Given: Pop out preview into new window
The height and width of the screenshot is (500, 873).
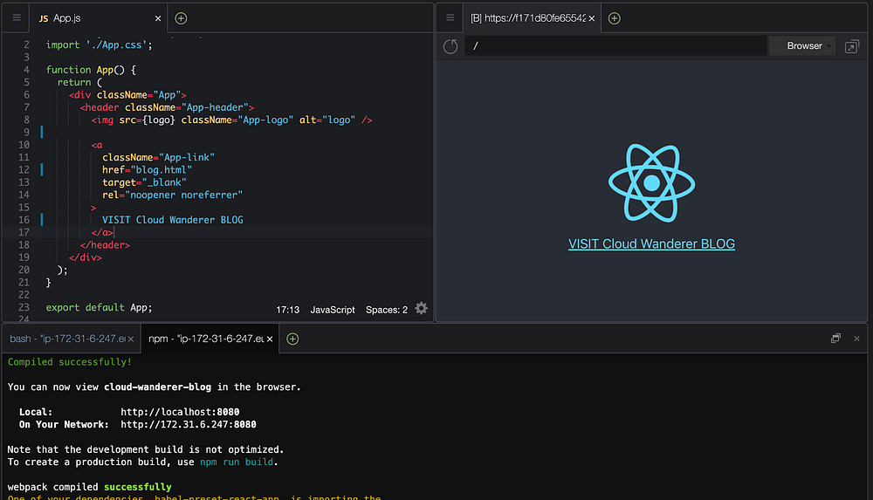Looking at the screenshot, I should click(x=852, y=46).
